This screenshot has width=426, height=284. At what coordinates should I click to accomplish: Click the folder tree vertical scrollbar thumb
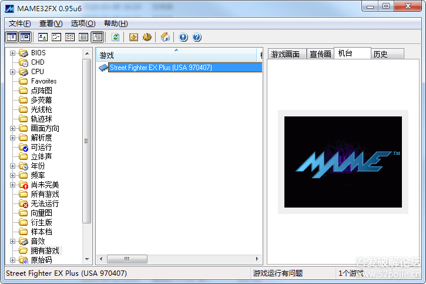[86, 141]
